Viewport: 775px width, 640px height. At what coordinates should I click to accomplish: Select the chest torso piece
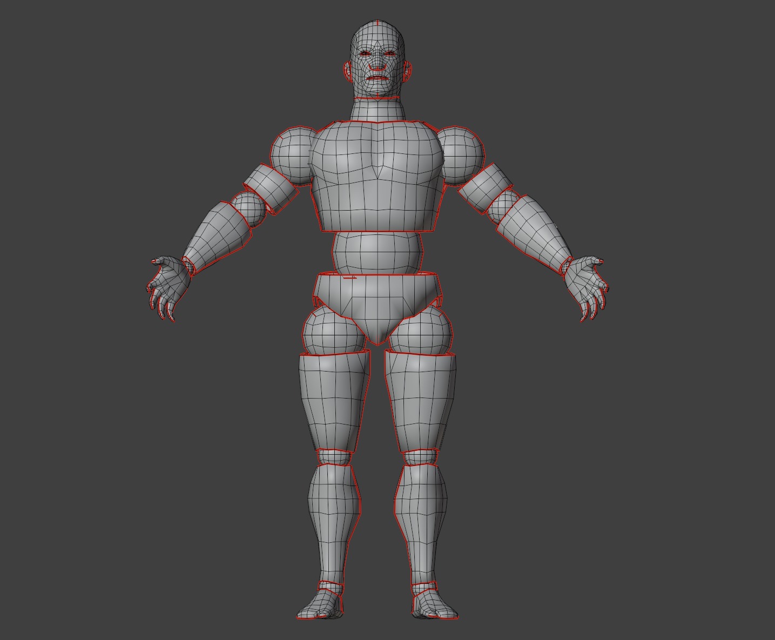(376, 177)
